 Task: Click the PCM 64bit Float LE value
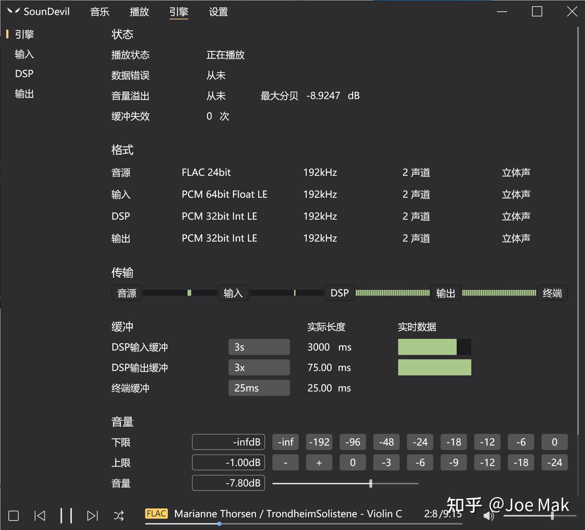coord(224,194)
